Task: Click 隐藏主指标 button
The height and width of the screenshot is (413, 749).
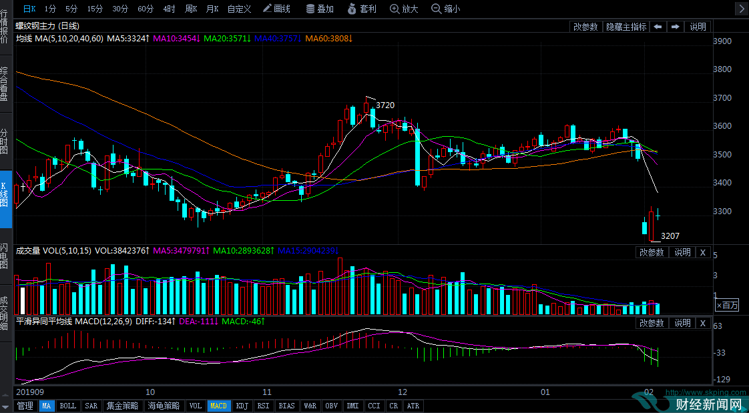Action: pos(626,27)
